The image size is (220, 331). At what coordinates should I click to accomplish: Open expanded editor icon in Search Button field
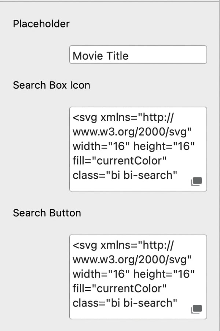197,309
